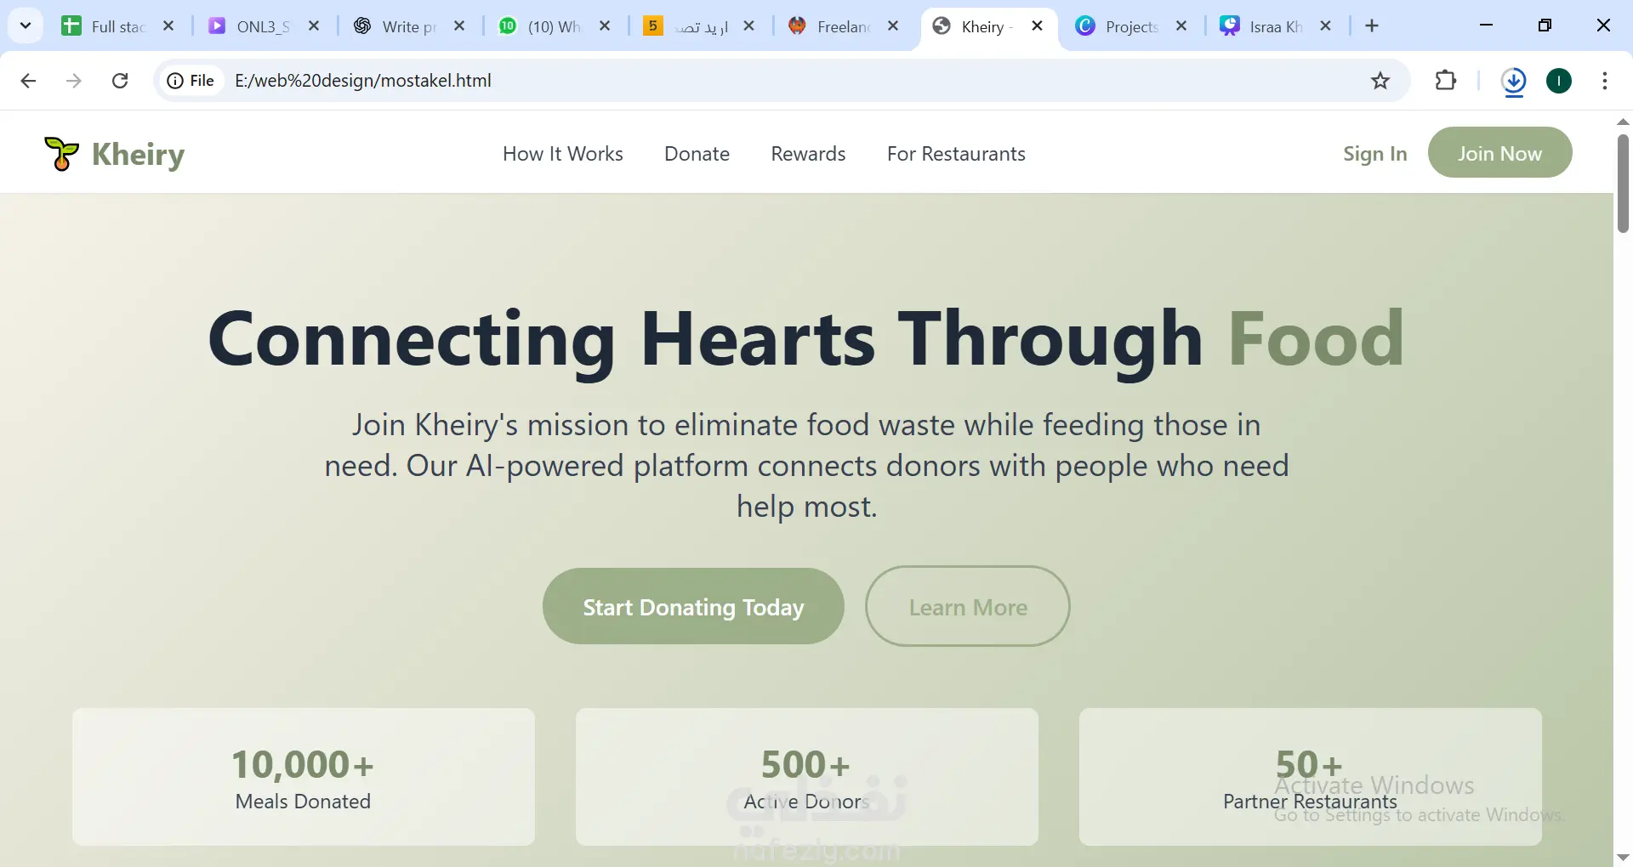Image resolution: width=1633 pixels, height=867 pixels.
Task: Click the address bar URL field
Action: [765, 81]
